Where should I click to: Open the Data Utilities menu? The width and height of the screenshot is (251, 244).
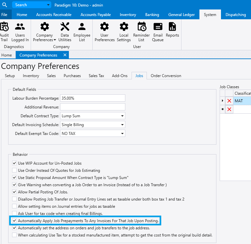tap(65, 32)
